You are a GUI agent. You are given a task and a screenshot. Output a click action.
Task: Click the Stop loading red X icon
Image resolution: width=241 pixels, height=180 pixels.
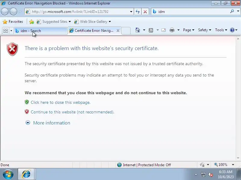[x=145, y=12]
